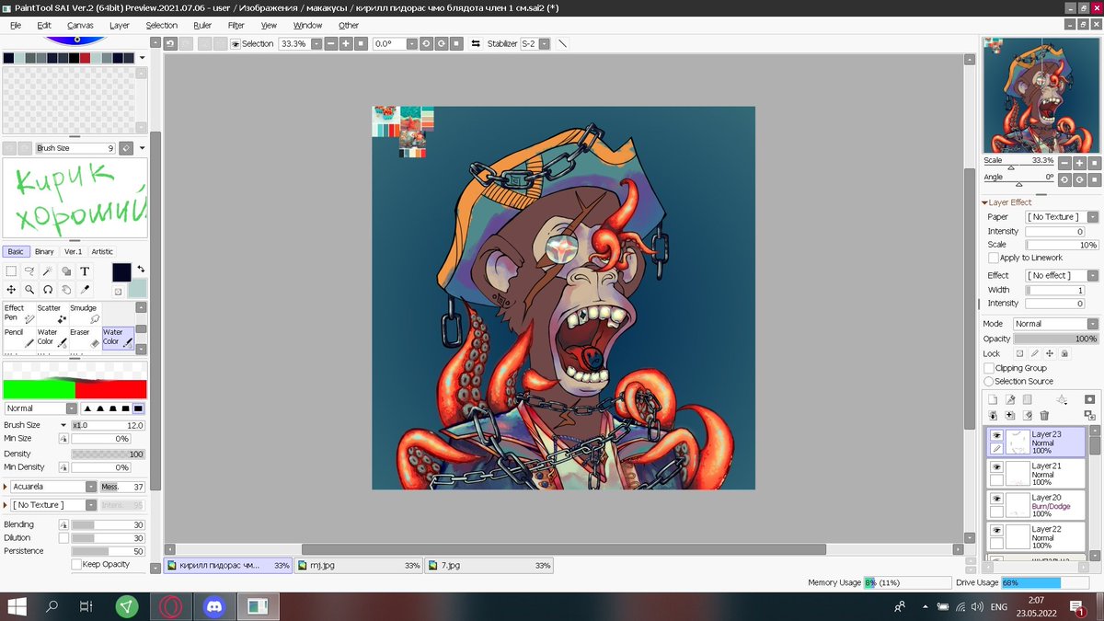Screen dimensions: 1104x621
Task: Select the Text tool
Action: coord(85,271)
